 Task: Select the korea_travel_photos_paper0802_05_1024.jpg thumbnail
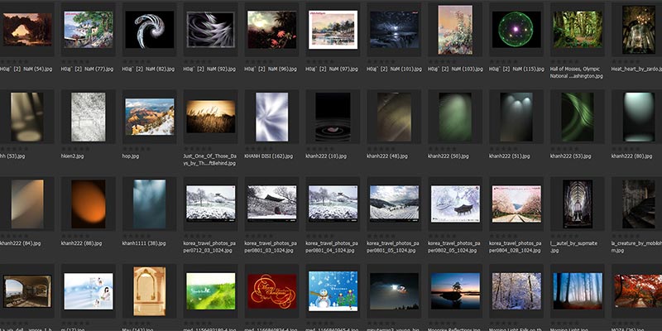[455, 204]
